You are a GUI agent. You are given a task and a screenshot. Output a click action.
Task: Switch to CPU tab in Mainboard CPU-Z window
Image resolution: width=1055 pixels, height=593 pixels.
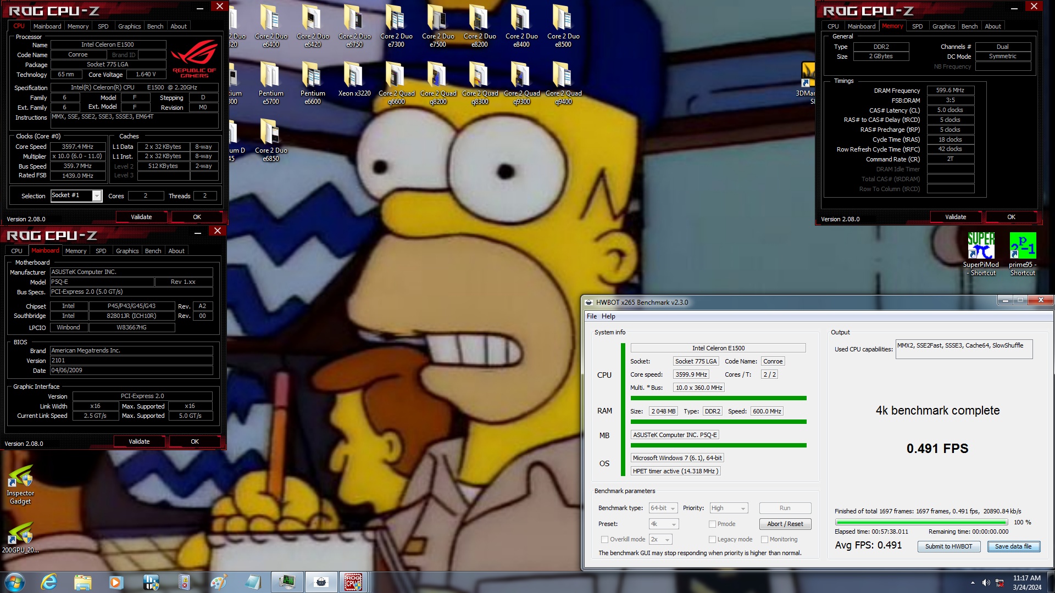click(17, 251)
